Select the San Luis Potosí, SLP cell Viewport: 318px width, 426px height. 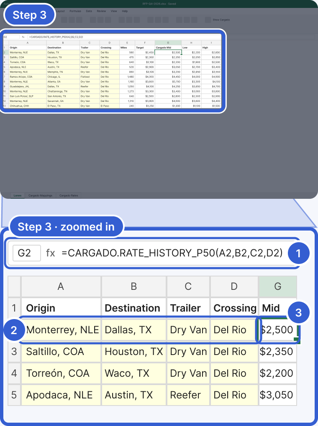coord(28,96)
